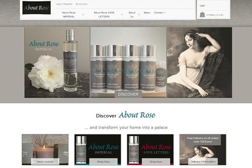Open About Rose LOVE LETTERS menu
This screenshot has height=168, width=252.
pos(104,14)
